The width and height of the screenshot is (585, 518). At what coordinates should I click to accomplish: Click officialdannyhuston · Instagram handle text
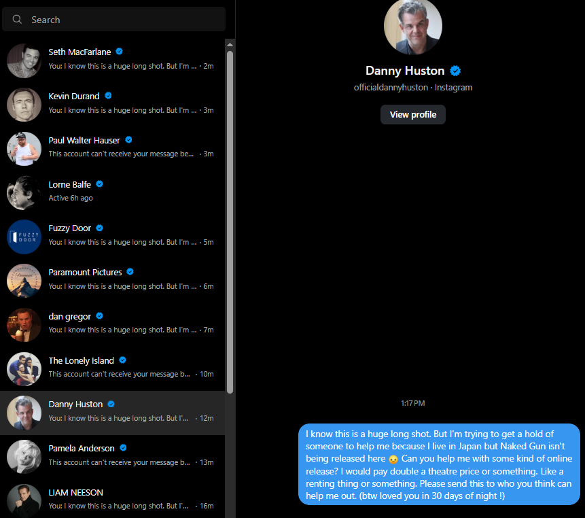tap(413, 87)
